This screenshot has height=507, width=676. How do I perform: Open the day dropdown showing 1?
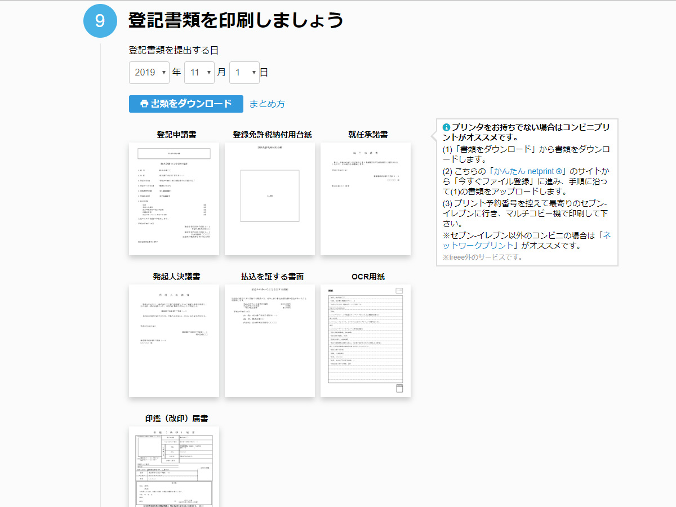tap(244, 72)
